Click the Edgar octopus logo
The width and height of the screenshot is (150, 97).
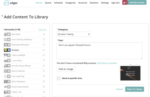point(6,3)
